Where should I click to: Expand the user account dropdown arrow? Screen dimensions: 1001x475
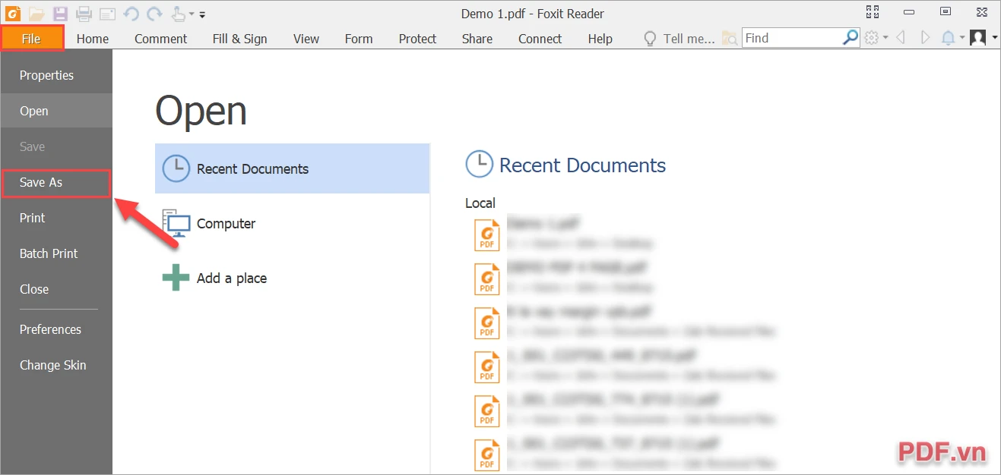995,38
